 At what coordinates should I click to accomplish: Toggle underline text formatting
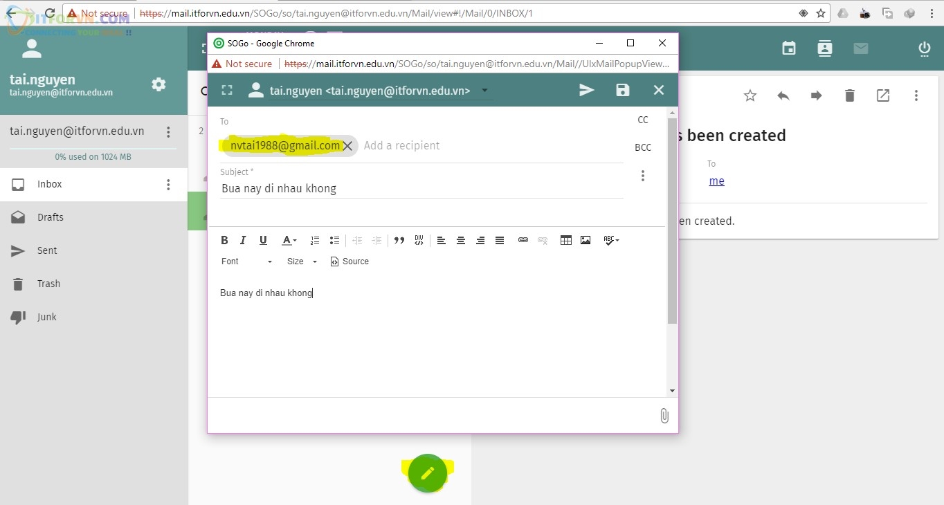pos(263,240)
